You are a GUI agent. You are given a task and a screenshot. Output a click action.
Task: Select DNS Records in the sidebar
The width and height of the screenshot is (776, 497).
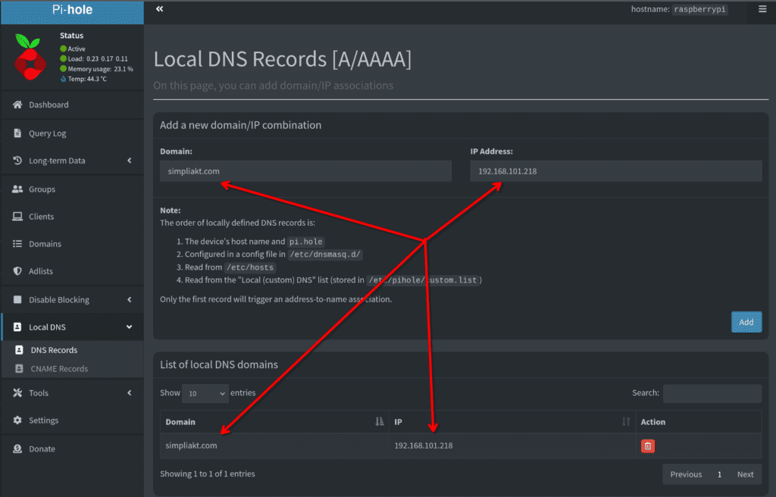tap(54, 350)
